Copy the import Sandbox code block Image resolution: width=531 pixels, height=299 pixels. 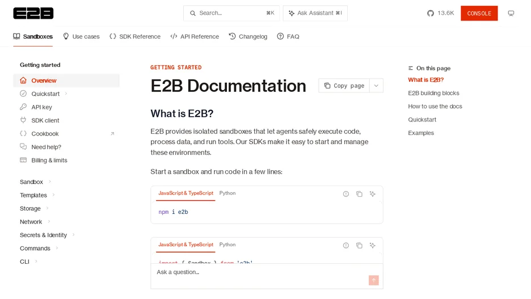pyautogui.click(x=359, y=246)
